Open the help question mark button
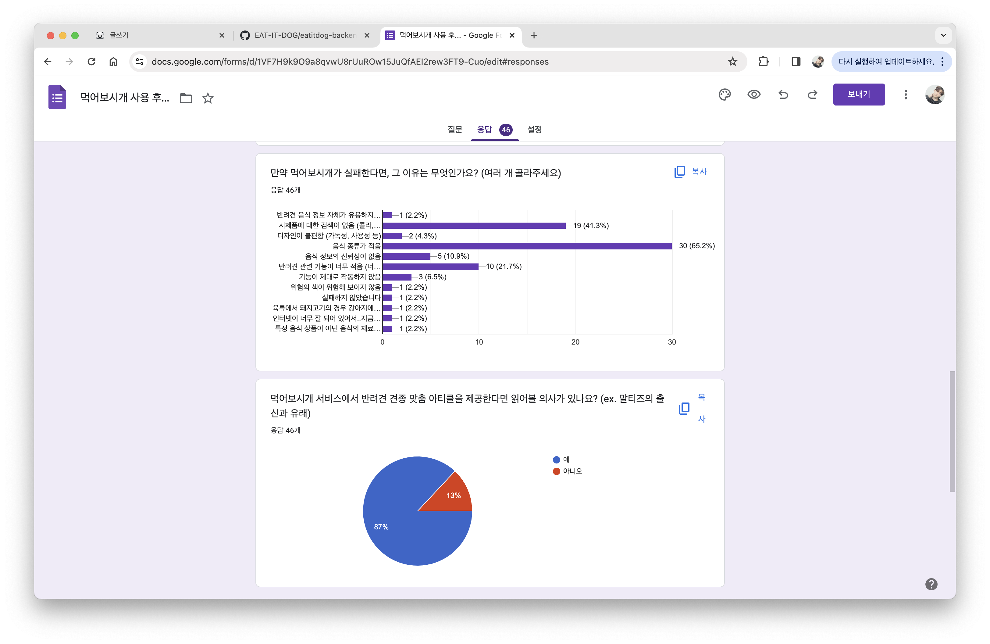The image size is (990, 644). click(x=931, y=584)
